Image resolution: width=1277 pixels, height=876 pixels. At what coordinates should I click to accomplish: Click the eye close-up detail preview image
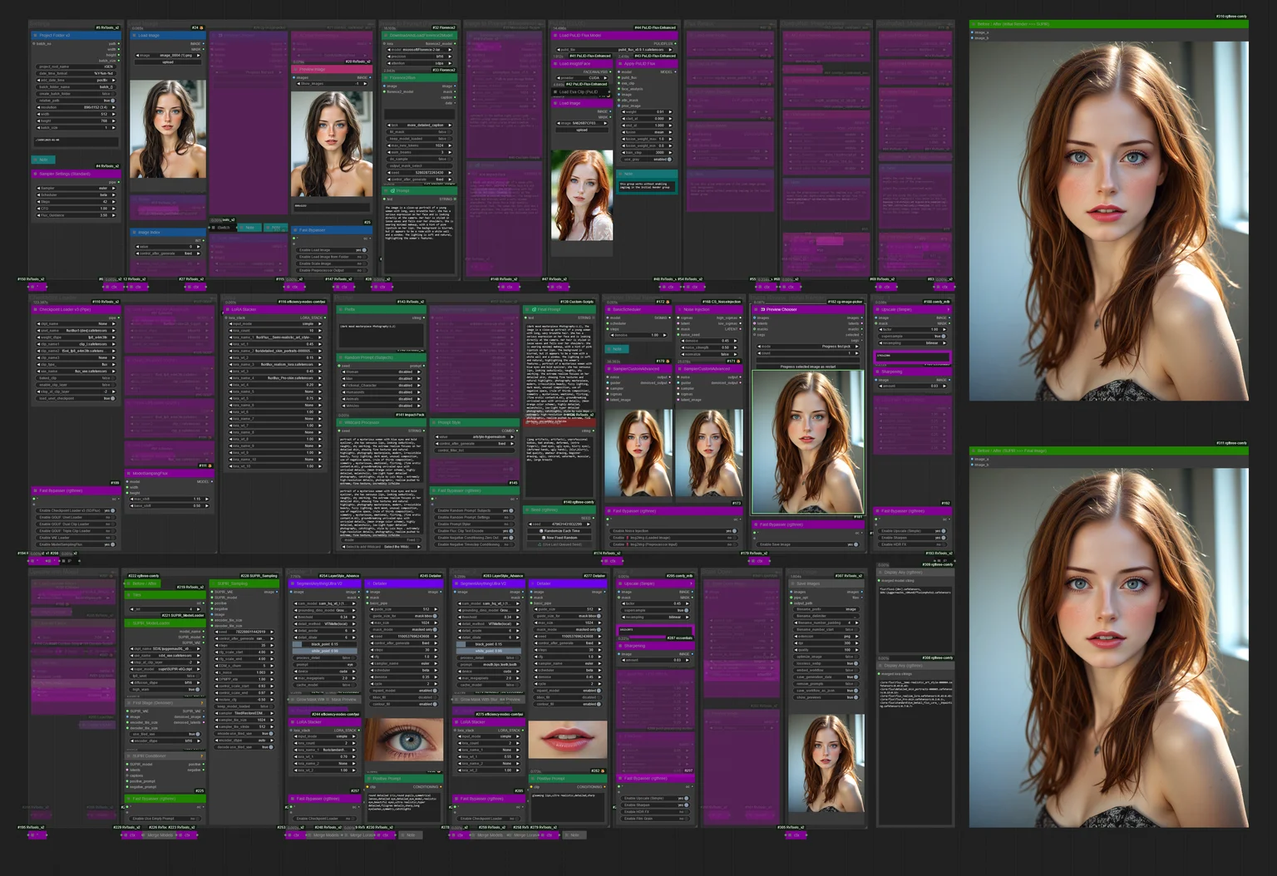click(404, 740)
